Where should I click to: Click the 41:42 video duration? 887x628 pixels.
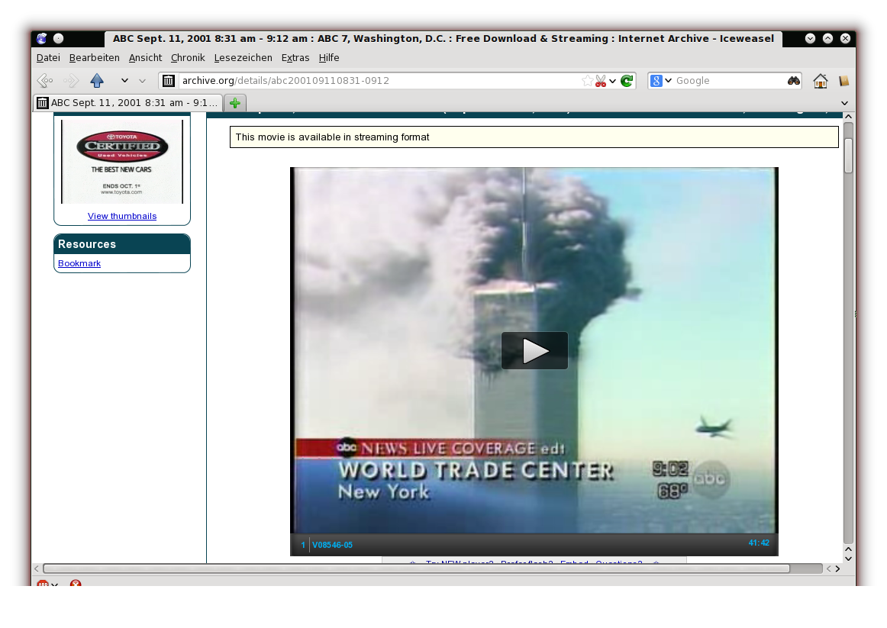pos(759,543)
